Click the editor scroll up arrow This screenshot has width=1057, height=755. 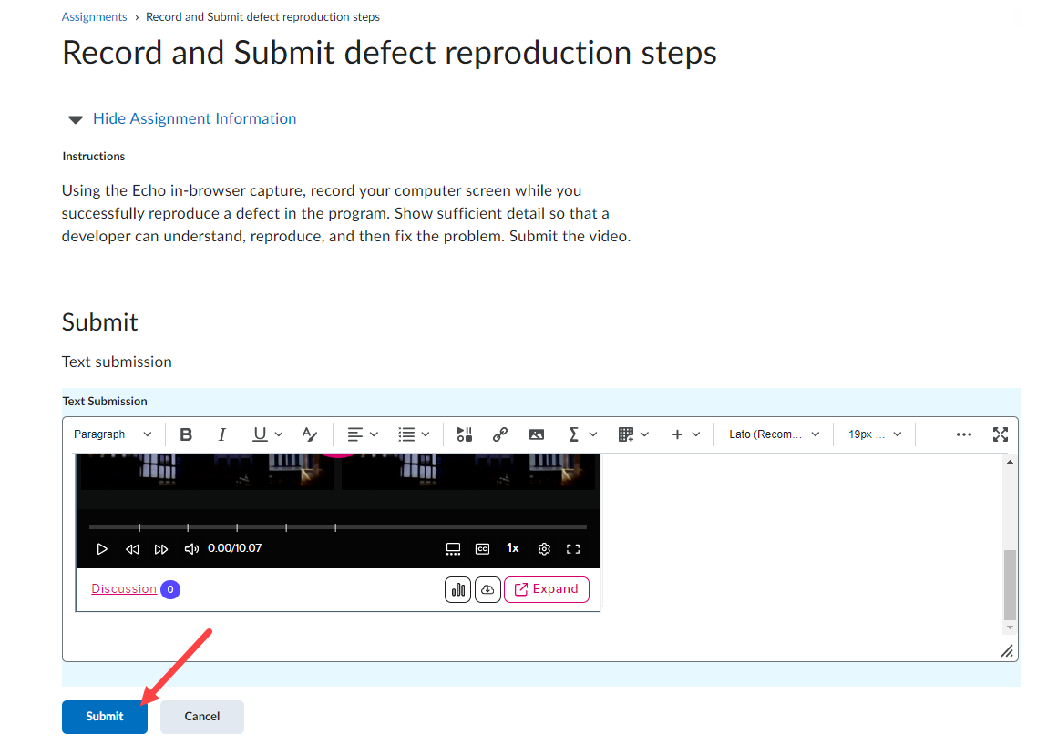click(1010, 462)
